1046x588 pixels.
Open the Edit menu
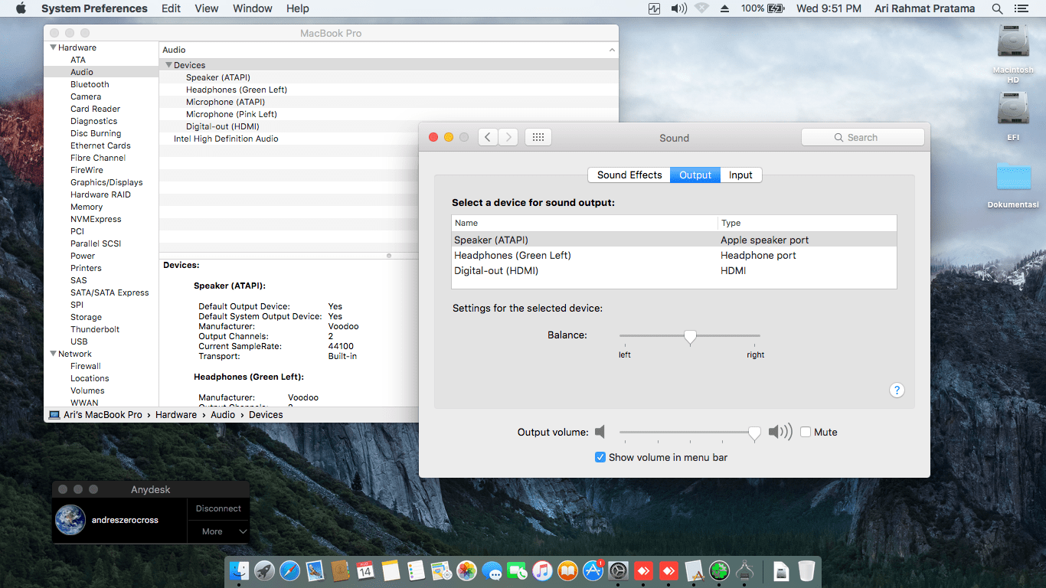tap(172, 8)
